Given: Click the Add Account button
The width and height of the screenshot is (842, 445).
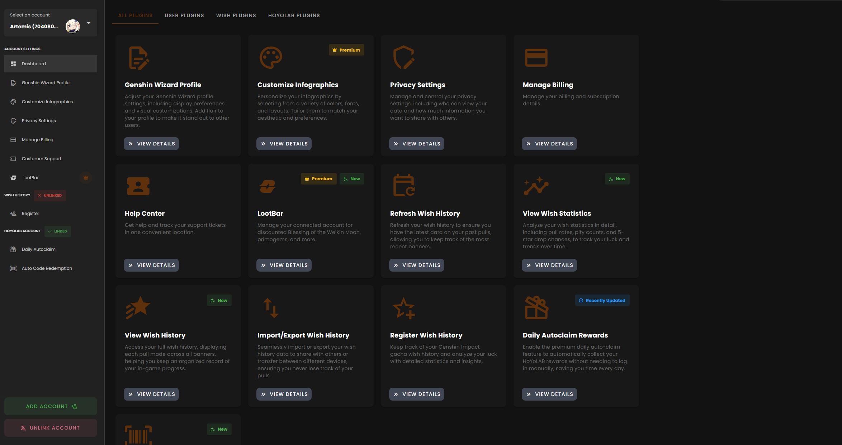Looking at the screenshot, I should [x=51, y=406].
